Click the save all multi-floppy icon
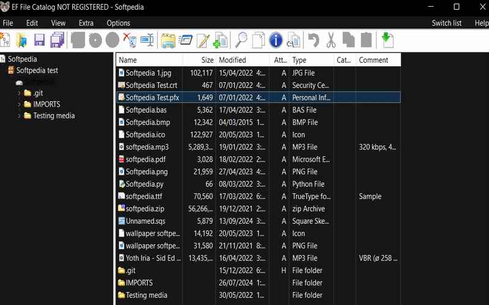489x305 pixels. (57, 40)
